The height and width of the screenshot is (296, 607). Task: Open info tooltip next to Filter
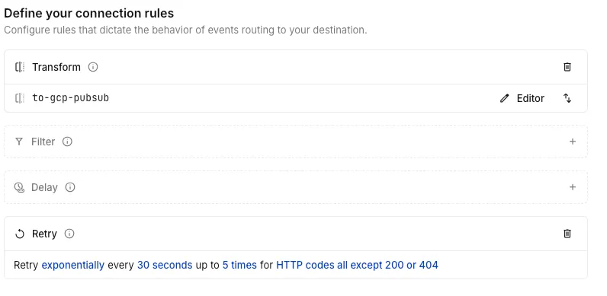click(x=67, y=142)
